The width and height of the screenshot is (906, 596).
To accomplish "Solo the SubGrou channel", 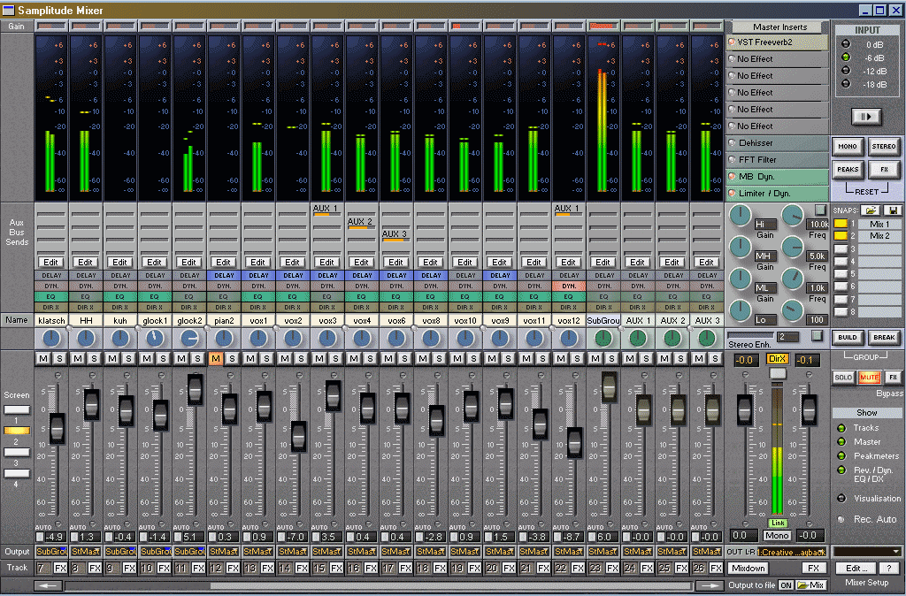I will click(611, 359).
